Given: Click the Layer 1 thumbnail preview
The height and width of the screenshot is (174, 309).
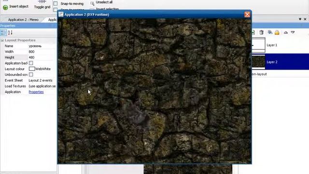Looking at the screenshot, I should click(x=259, y=45).
